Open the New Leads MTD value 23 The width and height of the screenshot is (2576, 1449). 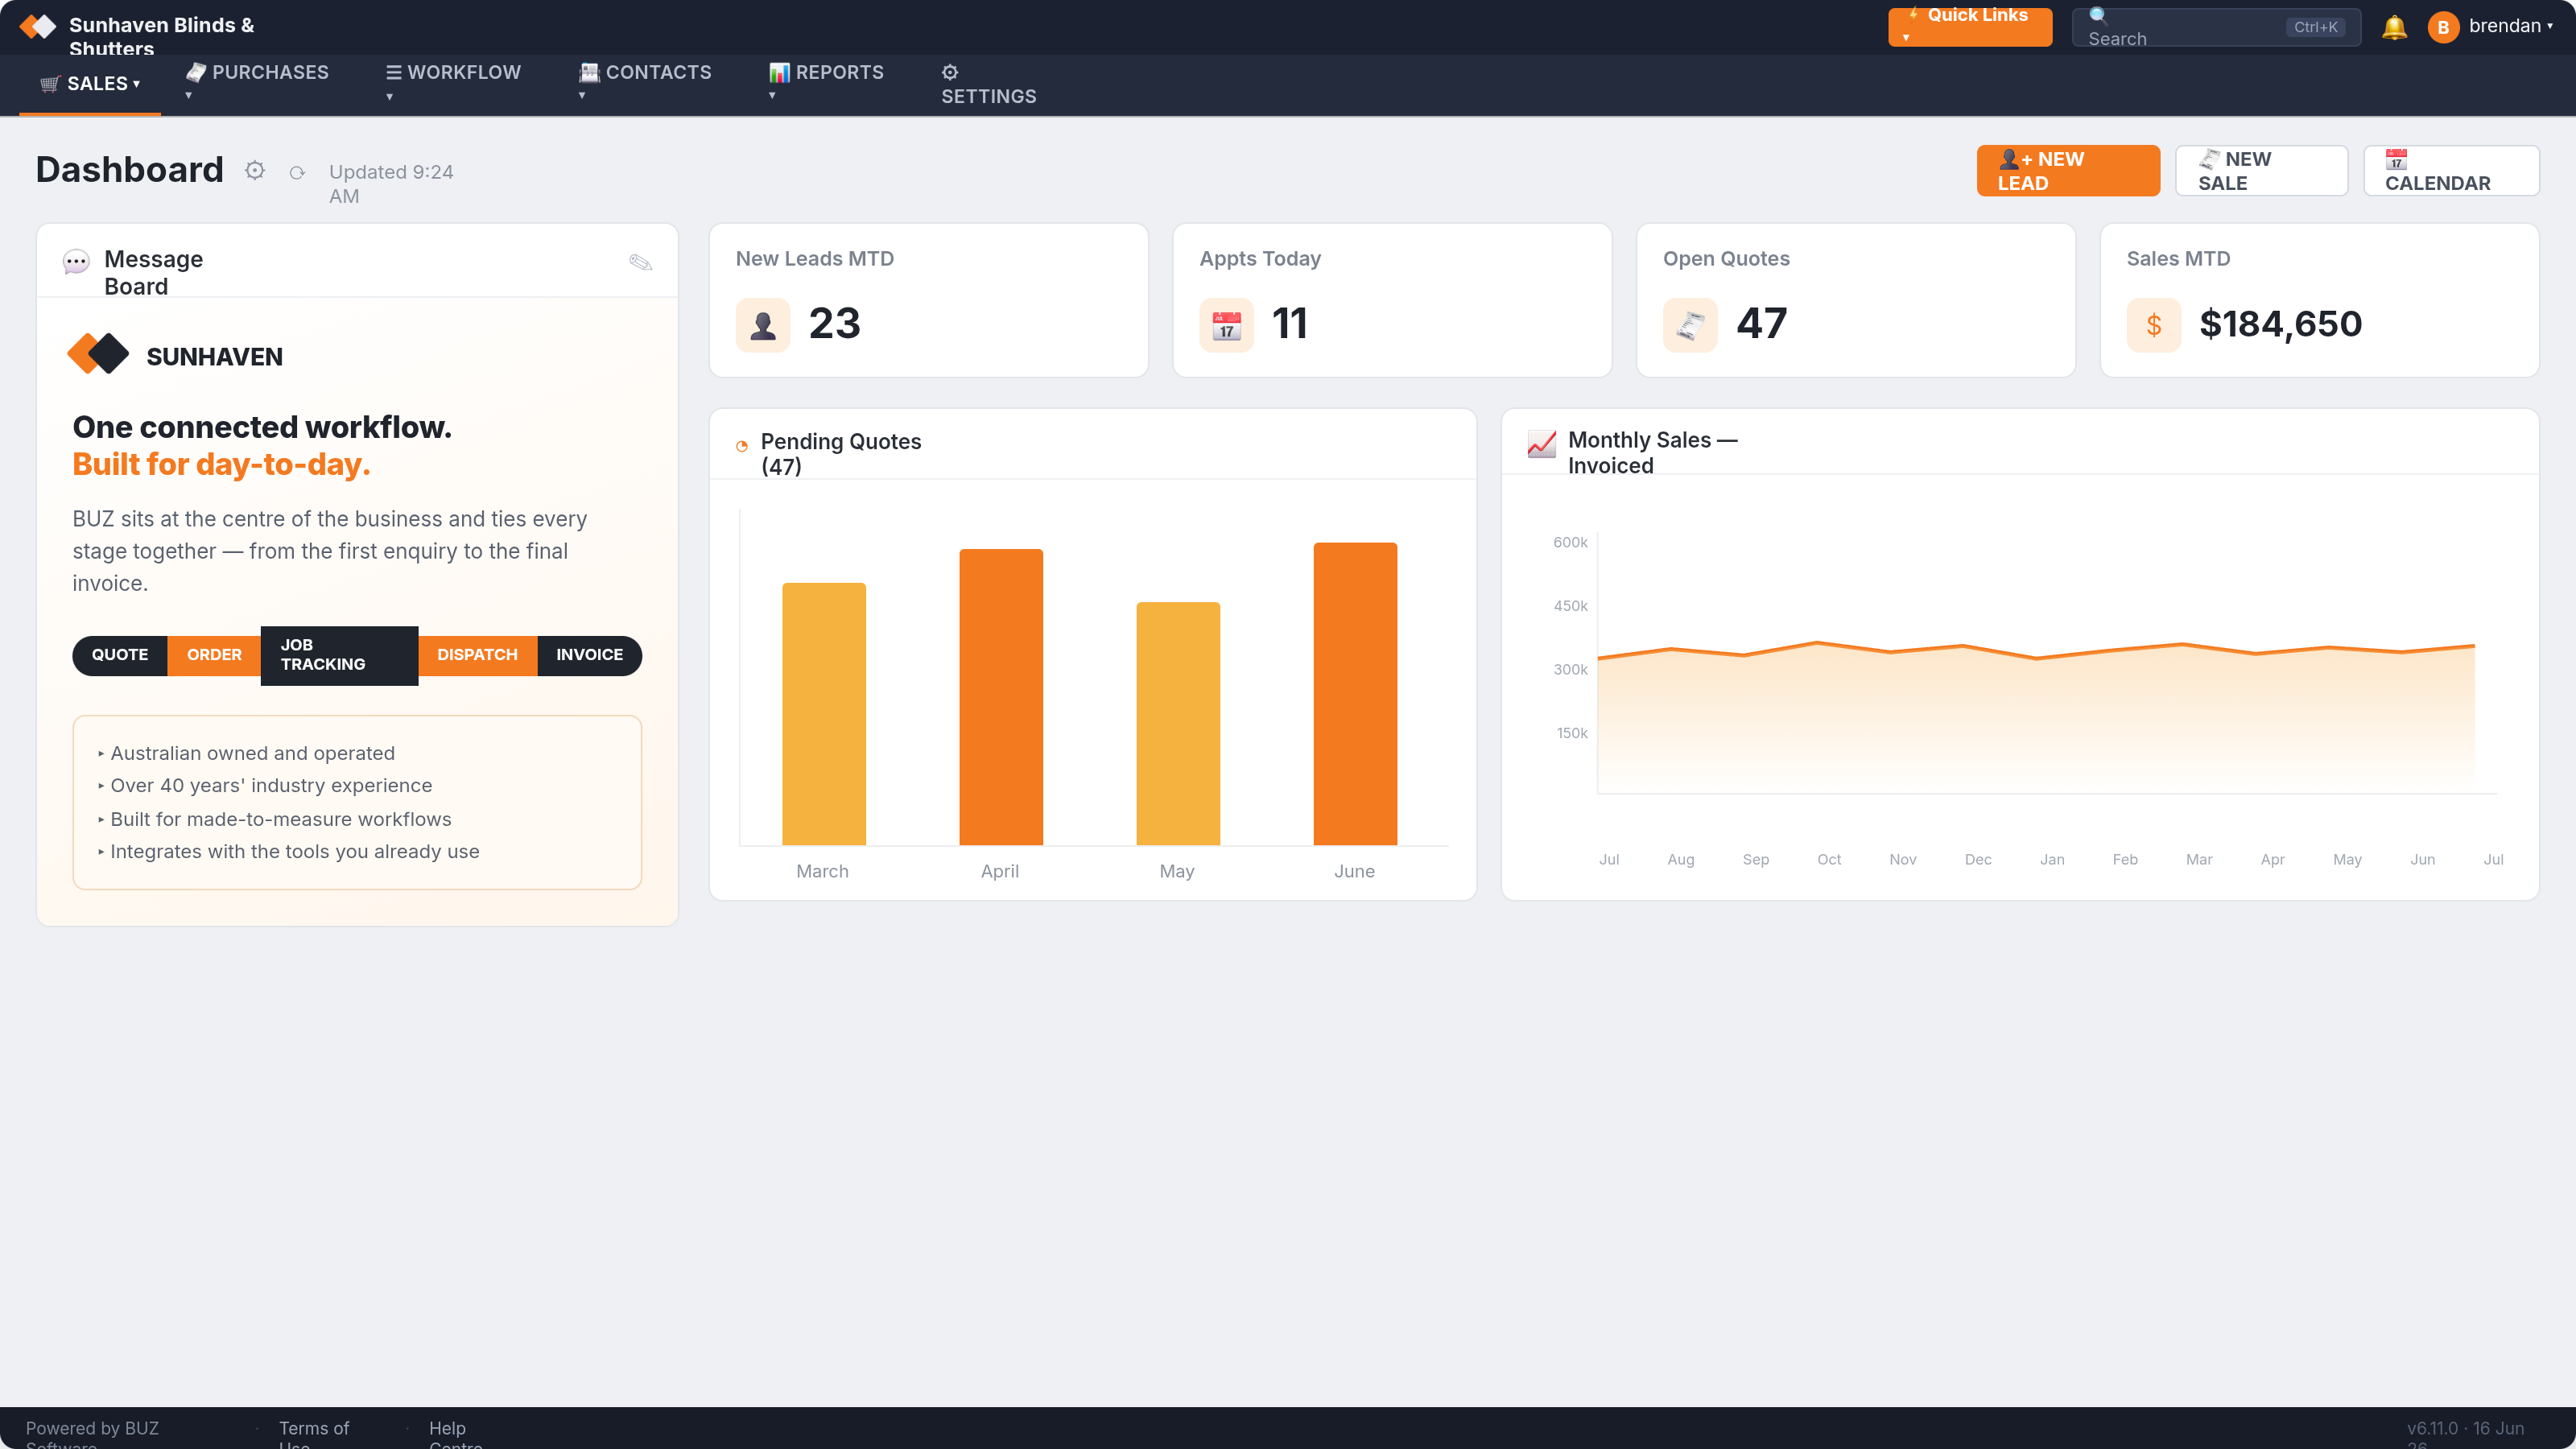coord(834,324)
